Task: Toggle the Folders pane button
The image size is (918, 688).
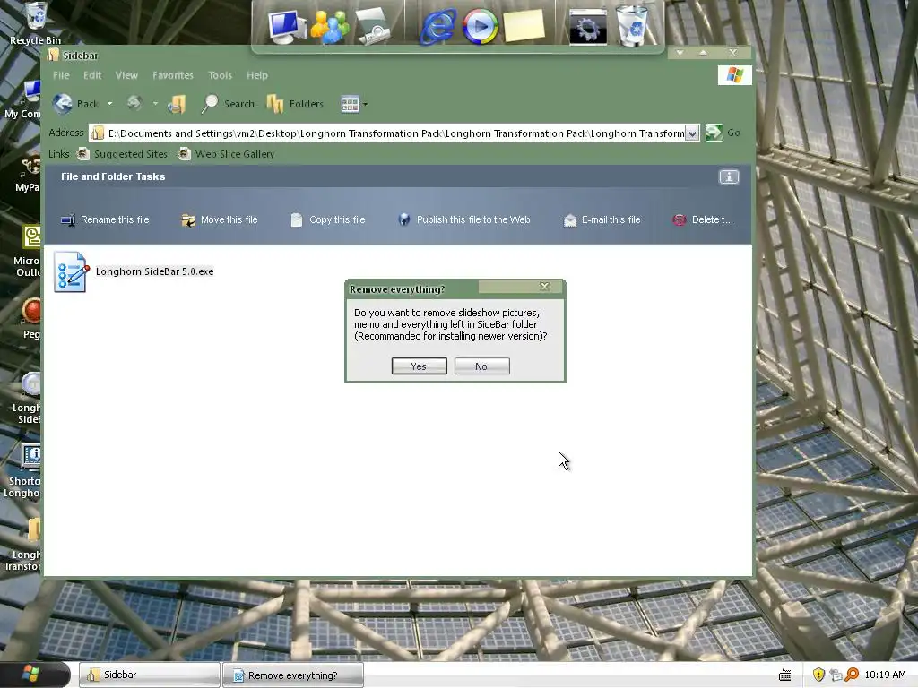Action: [x=295, y=104]
